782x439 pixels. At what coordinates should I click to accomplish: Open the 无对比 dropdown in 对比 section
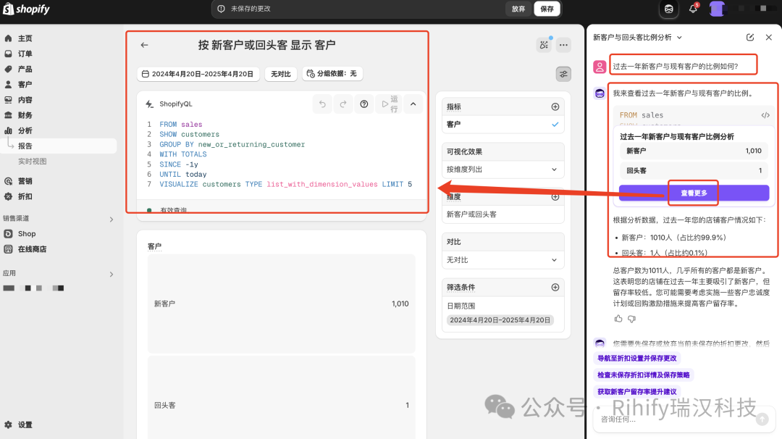pos(503,260)
